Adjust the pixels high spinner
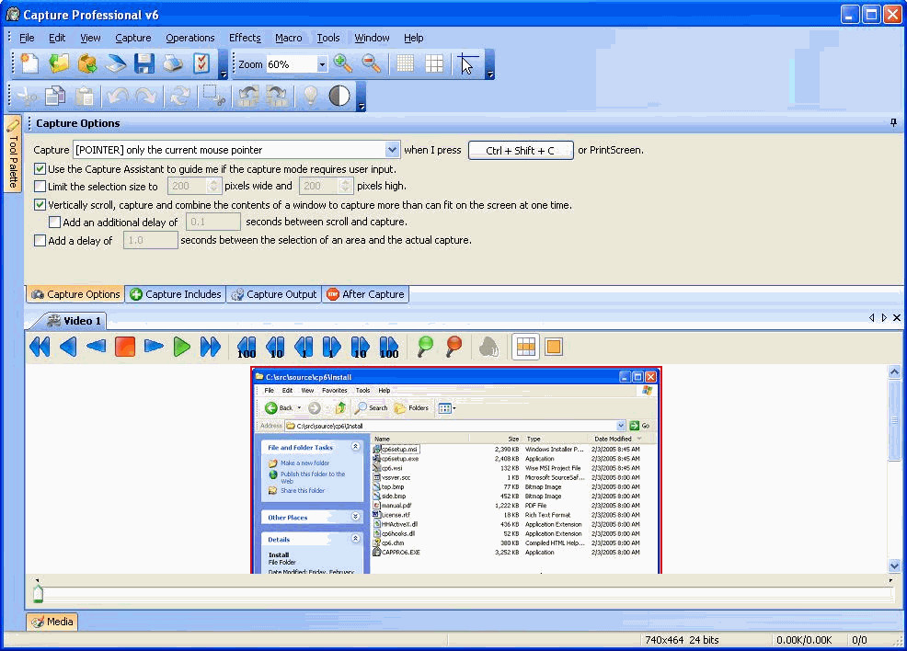Image resolution: width=907 pixels, height=651 pixels. click(x=345, y=186)
